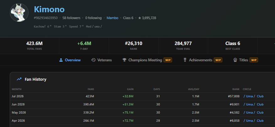Image resolution: width=275 pixels, height=127 pixels.
Task: Select the May 2026 month cell
Action: (x=19, y=113)
